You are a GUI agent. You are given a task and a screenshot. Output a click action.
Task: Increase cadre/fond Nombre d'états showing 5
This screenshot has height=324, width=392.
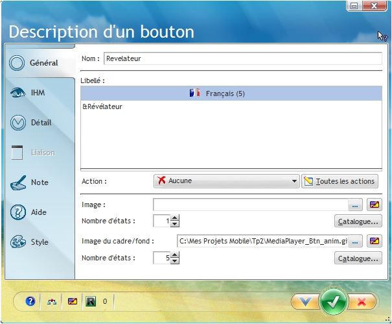coord(174,255)
